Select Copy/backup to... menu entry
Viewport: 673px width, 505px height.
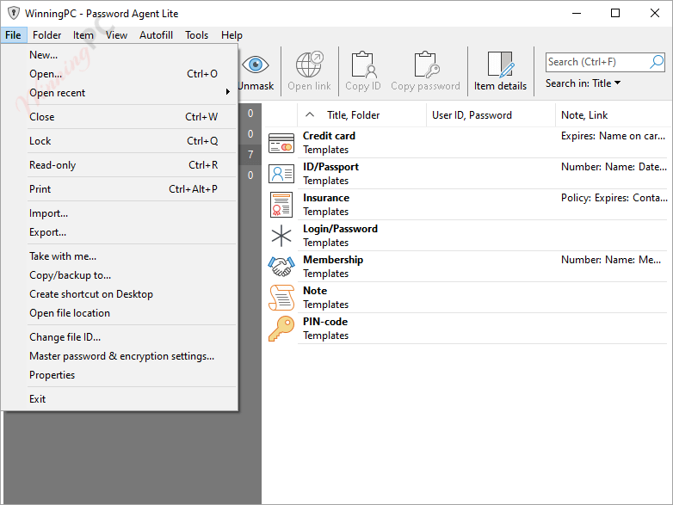[120, 275]
